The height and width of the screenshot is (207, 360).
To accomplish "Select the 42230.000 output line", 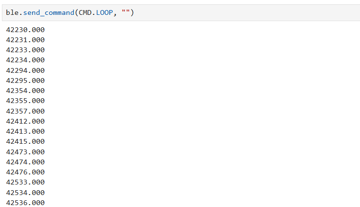I will pos(25,30).
